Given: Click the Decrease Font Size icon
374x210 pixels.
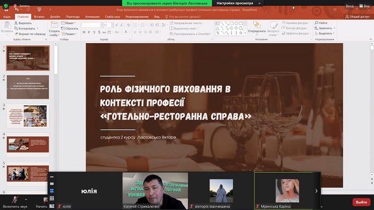Looking at the screenshot, I should click(x=122, y=25).
